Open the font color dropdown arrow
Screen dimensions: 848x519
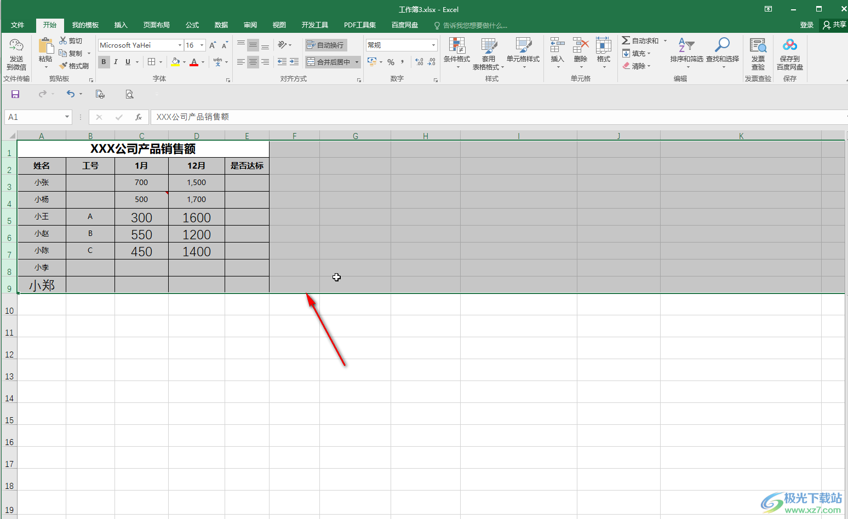[203, 62]
